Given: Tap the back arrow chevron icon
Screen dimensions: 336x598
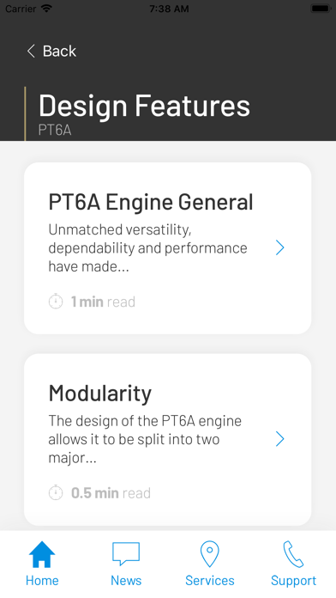Looking at the screenshot, I should [31, 51].
